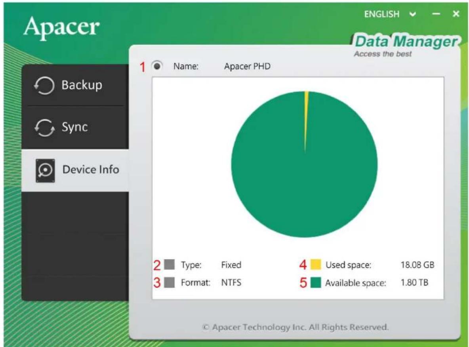
Task: Click the 'Format:' label
Action: [196, 282]
